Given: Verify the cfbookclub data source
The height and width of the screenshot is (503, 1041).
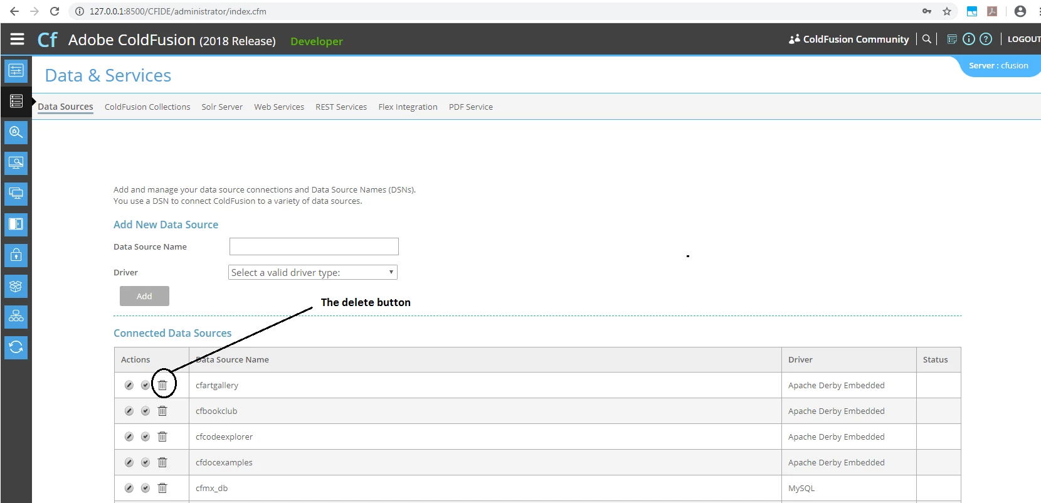Looking at the screenshot, I should coord(145,411).
